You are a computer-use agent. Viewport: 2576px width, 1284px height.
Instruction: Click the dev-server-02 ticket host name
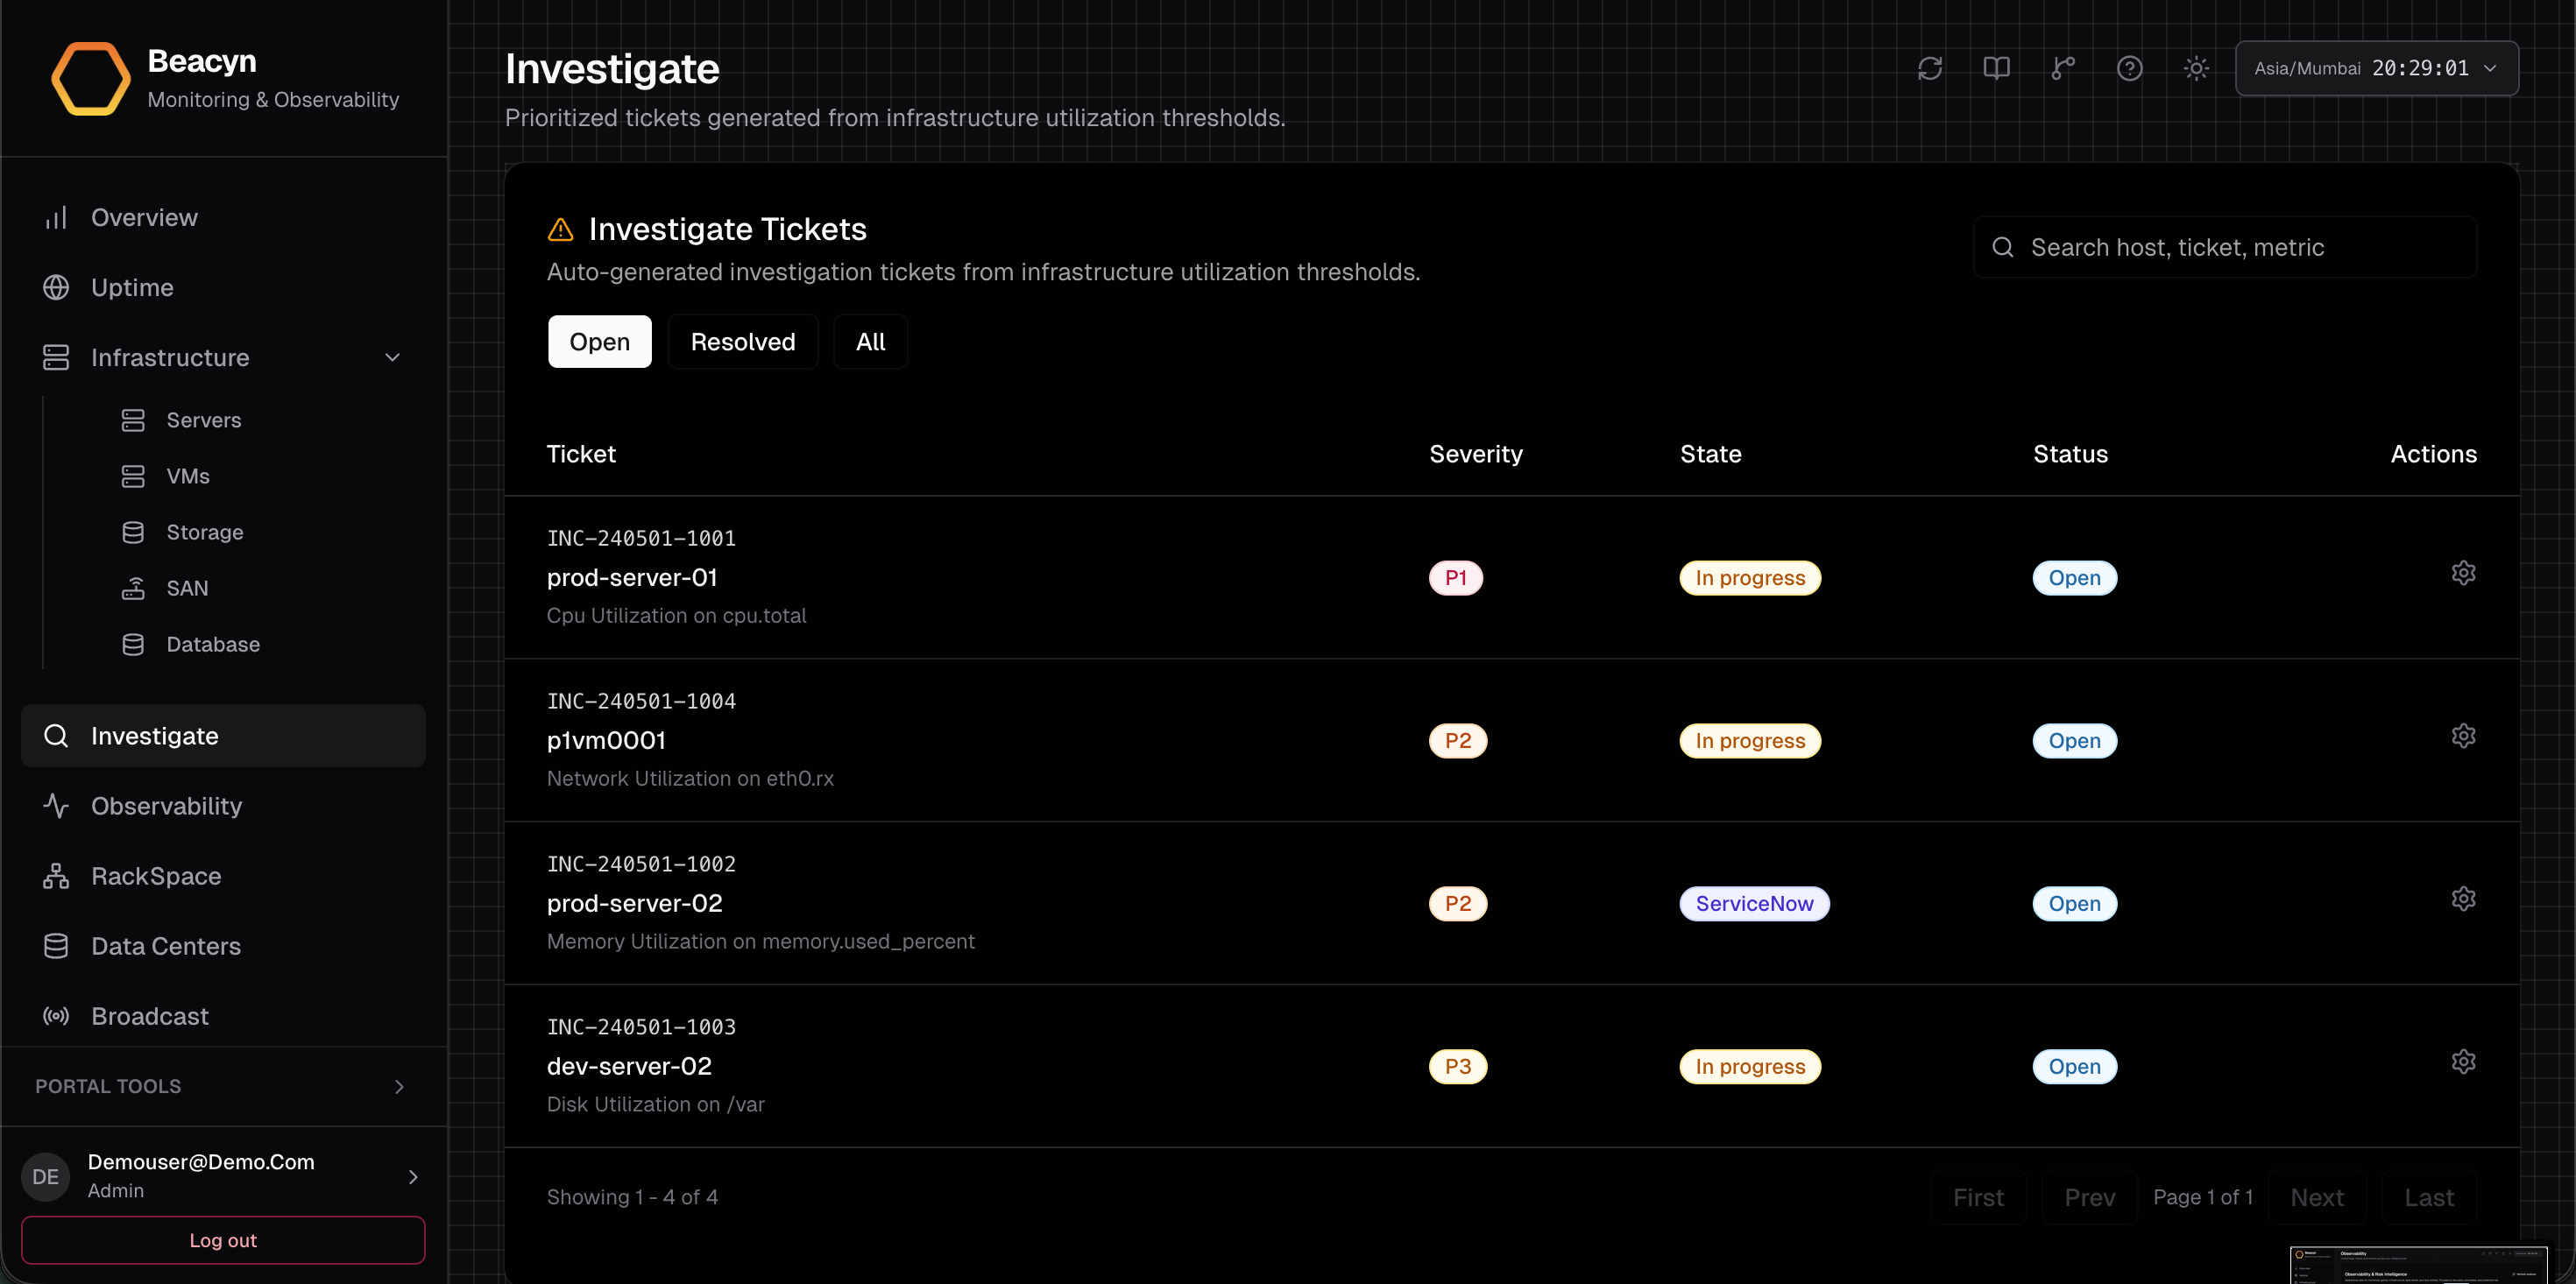629,1067
